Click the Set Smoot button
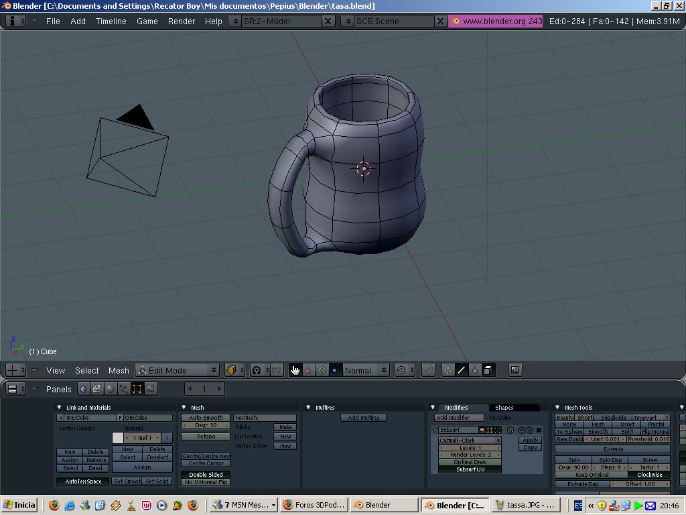The image size is (686, 515). pos(127,481)
